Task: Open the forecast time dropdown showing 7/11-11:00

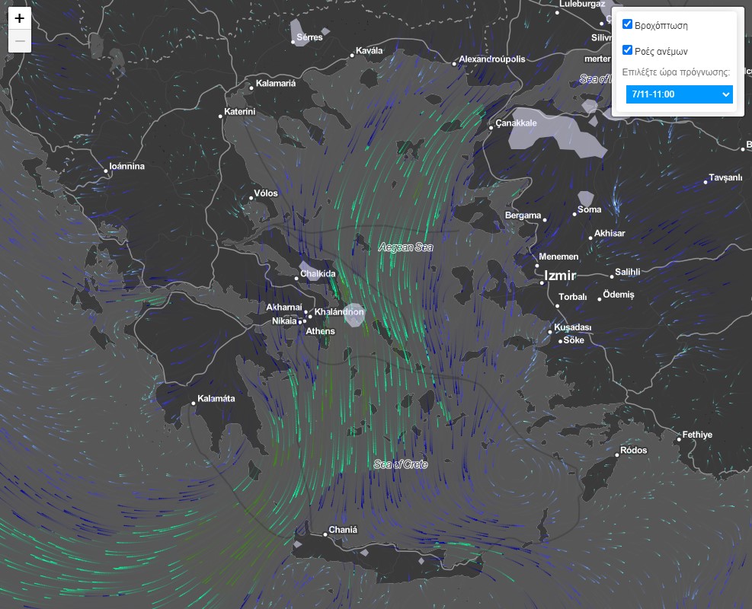Action: [x=679, y=94]
